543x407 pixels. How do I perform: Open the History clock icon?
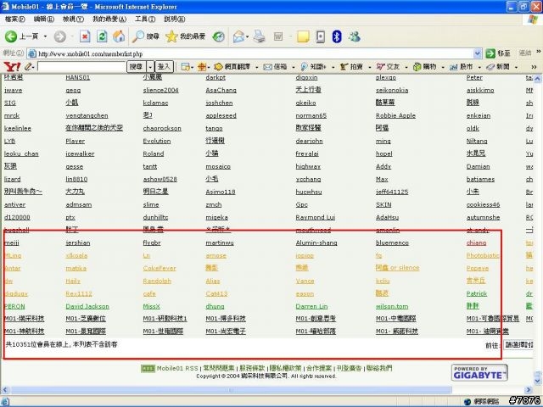pos(219,36)
